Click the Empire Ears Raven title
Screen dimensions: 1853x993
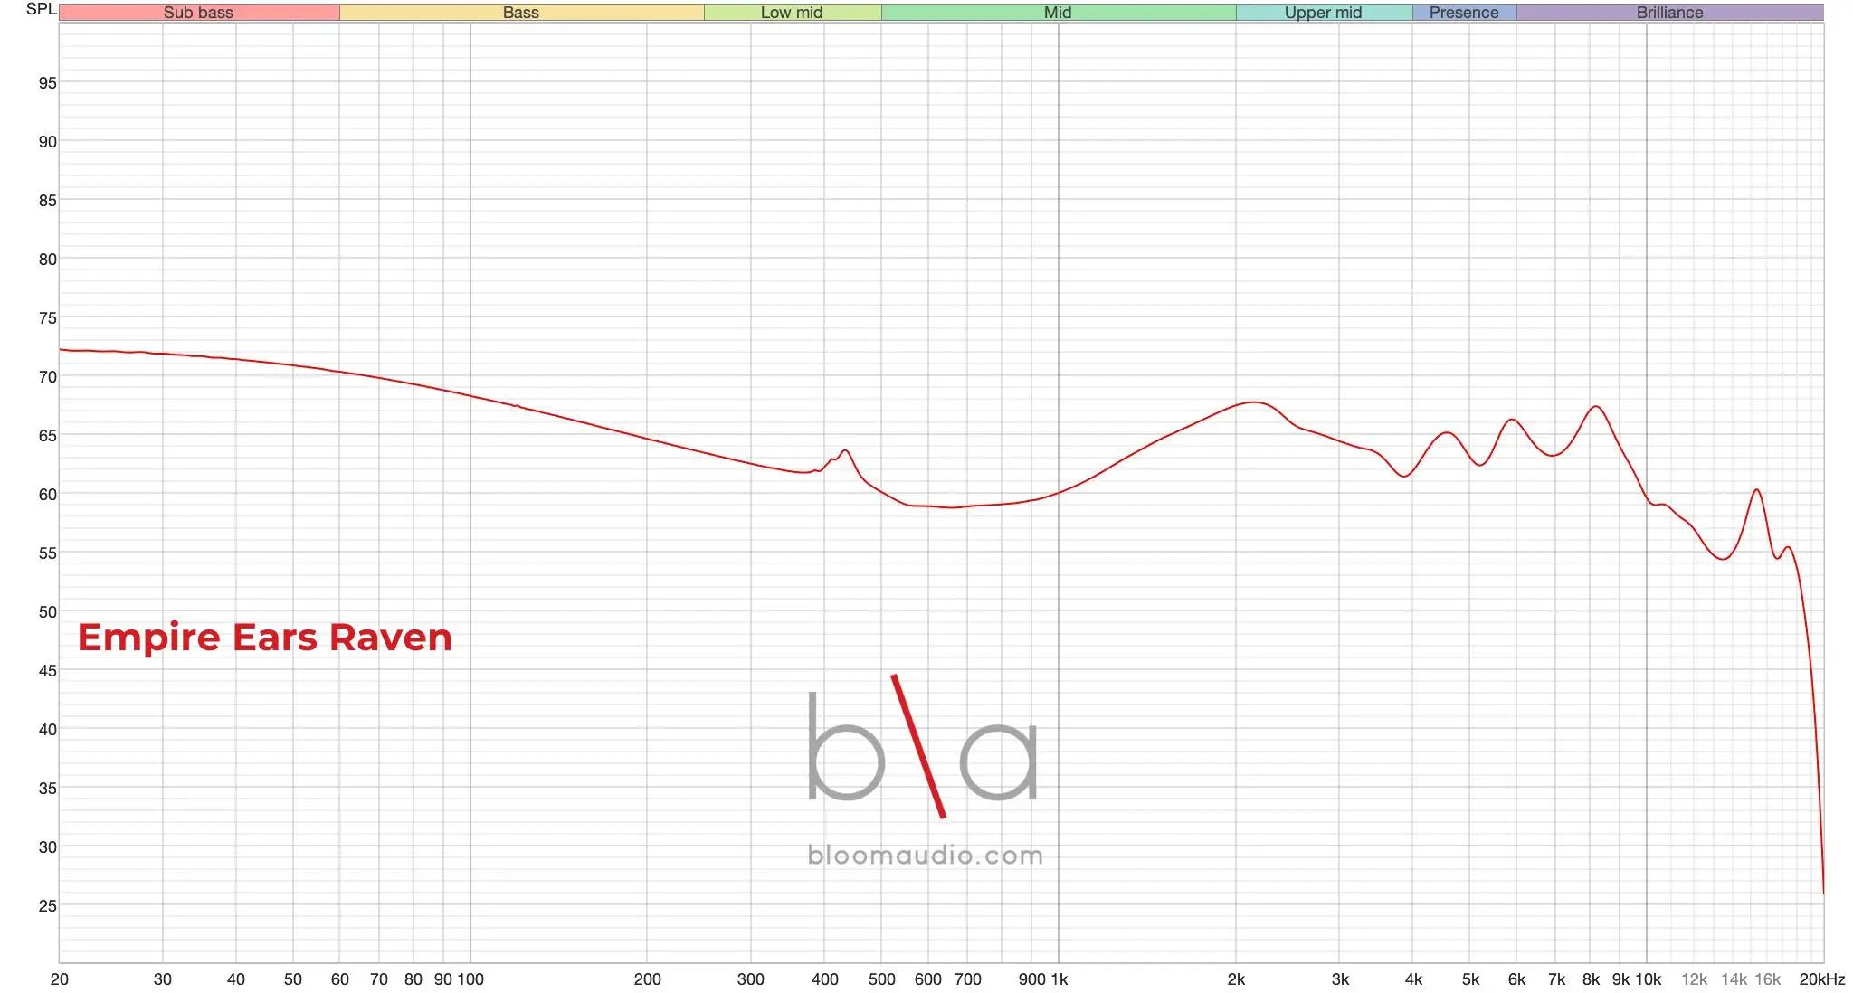click(264, 638)
